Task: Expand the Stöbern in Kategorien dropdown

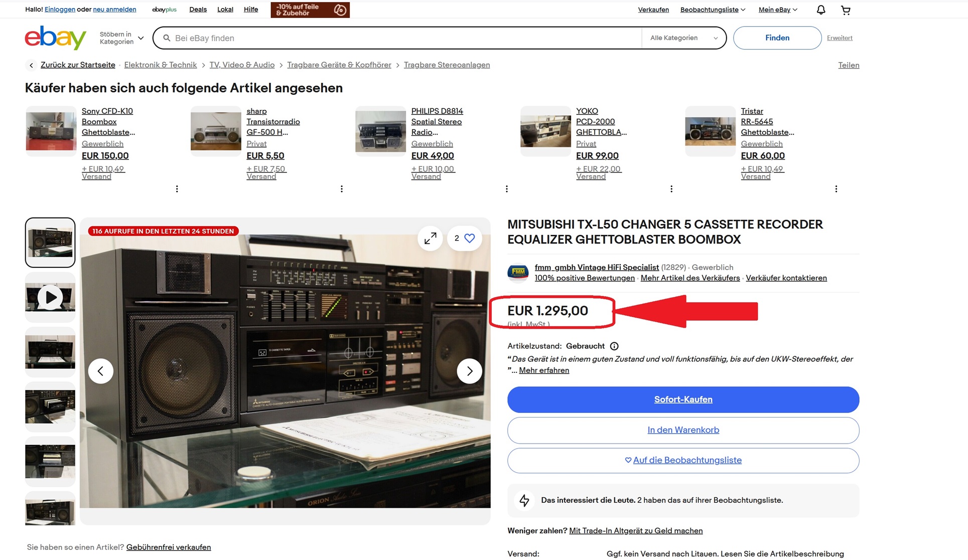Action: click(x=121, y=38)
